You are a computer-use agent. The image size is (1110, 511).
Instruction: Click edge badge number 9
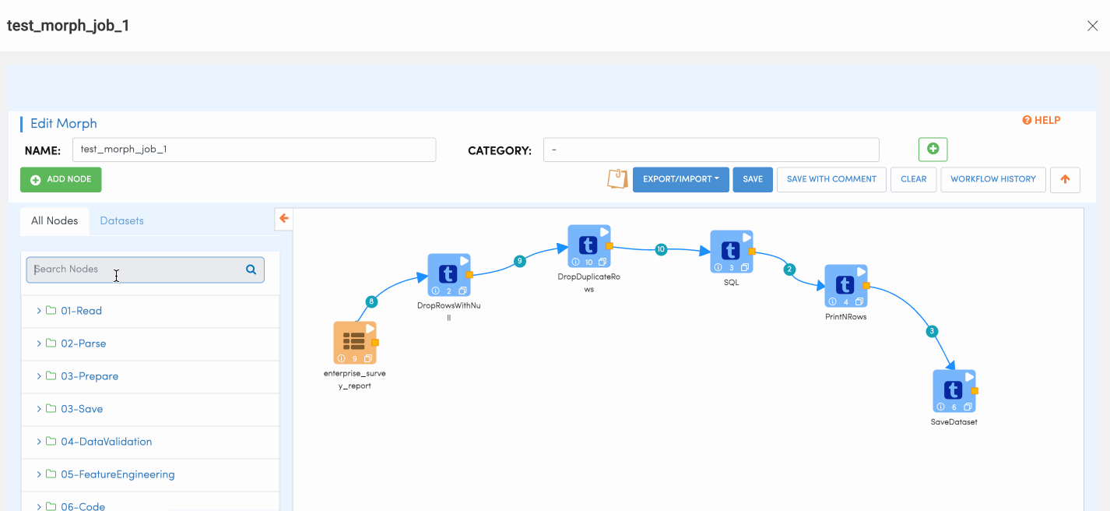520,262
